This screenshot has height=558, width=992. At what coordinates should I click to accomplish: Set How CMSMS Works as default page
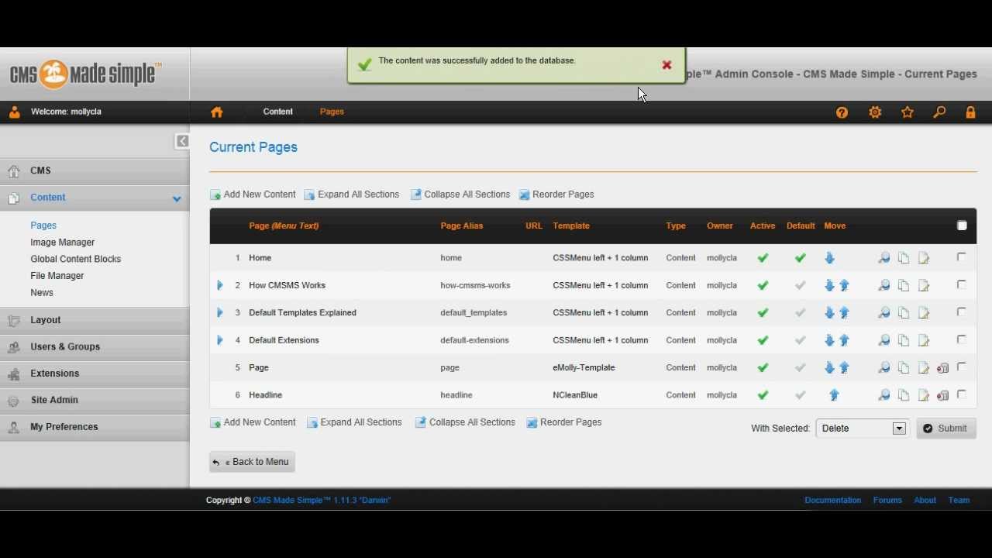801,286
